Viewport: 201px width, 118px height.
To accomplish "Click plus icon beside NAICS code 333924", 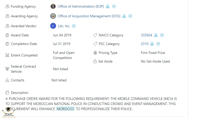I will click(162, 35).
